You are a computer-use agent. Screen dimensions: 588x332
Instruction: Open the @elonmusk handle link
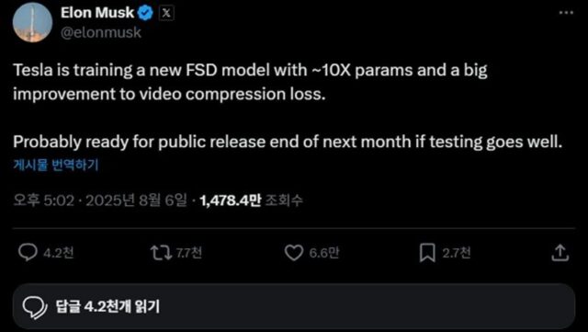101,33
